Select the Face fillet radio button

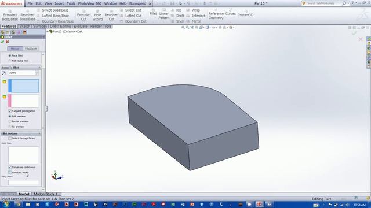tap(10, 55)
